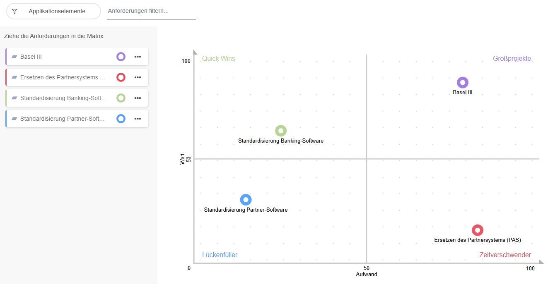Click the parallelogram icon beside Basel III

(x=14, y=57)
